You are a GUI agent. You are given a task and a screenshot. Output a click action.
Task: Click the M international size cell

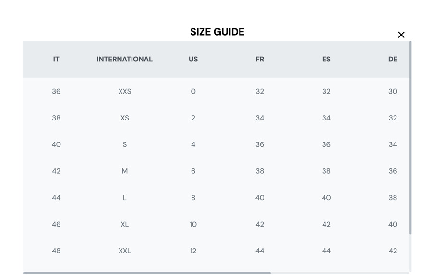[125, 171]
